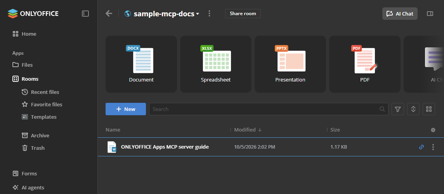Viewport: 444px width, 194px height.
Task: Create a new PPTX Presentation
Action: [x=290, y=64]
